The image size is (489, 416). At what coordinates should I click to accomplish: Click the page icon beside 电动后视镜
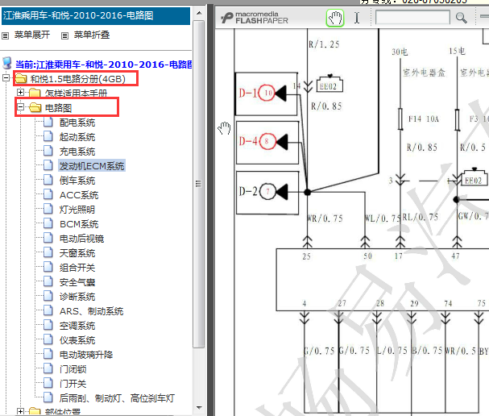[x=48, y=238]
